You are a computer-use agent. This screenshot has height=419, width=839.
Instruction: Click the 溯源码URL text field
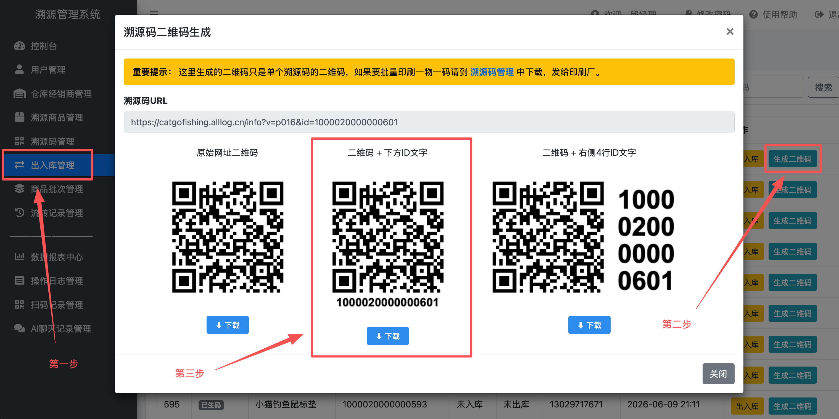pyautogui.click(x=429, y=122)
